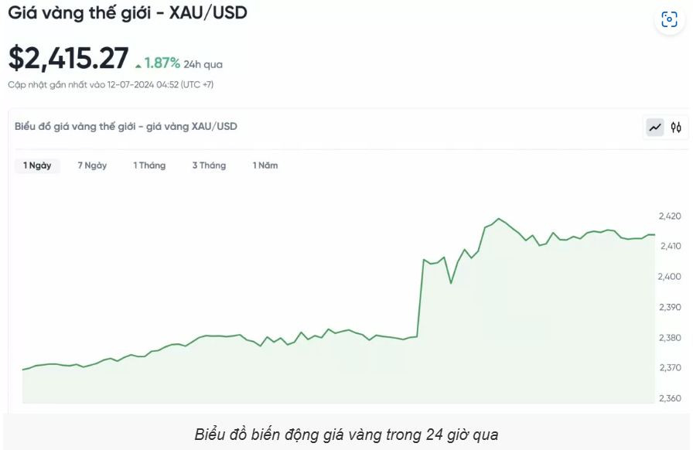Image resolution: width=693 pixels, height=450 pixels.
Task: Click the image scan icon at top right
Action: pos(669,19)
